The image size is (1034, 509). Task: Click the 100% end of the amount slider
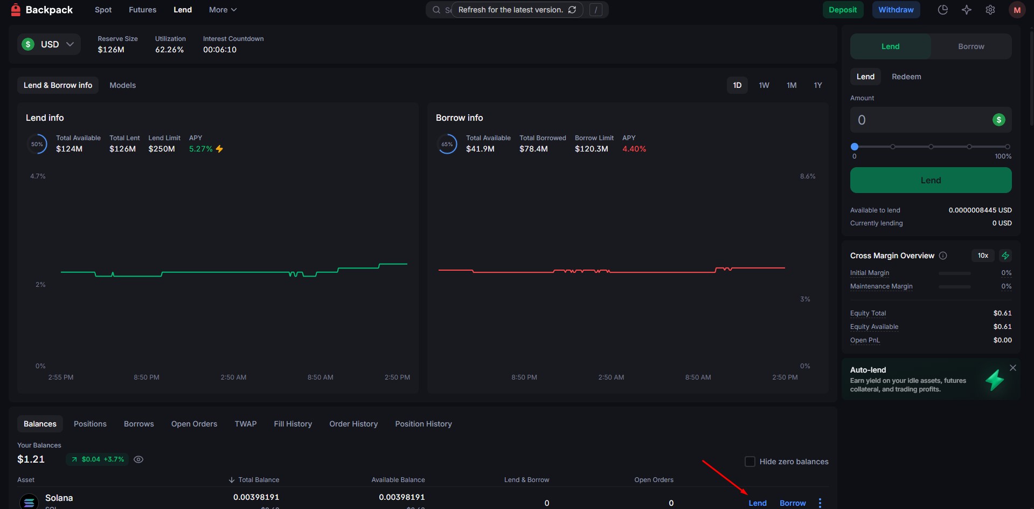pyautogui.click(x=1007, y=147)
